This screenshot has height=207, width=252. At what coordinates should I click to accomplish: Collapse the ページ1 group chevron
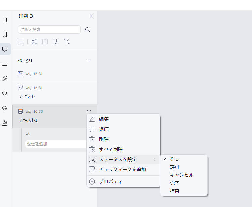[89, 61]
